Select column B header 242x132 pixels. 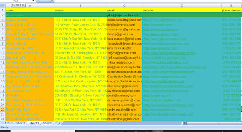[x=80, y=6]
